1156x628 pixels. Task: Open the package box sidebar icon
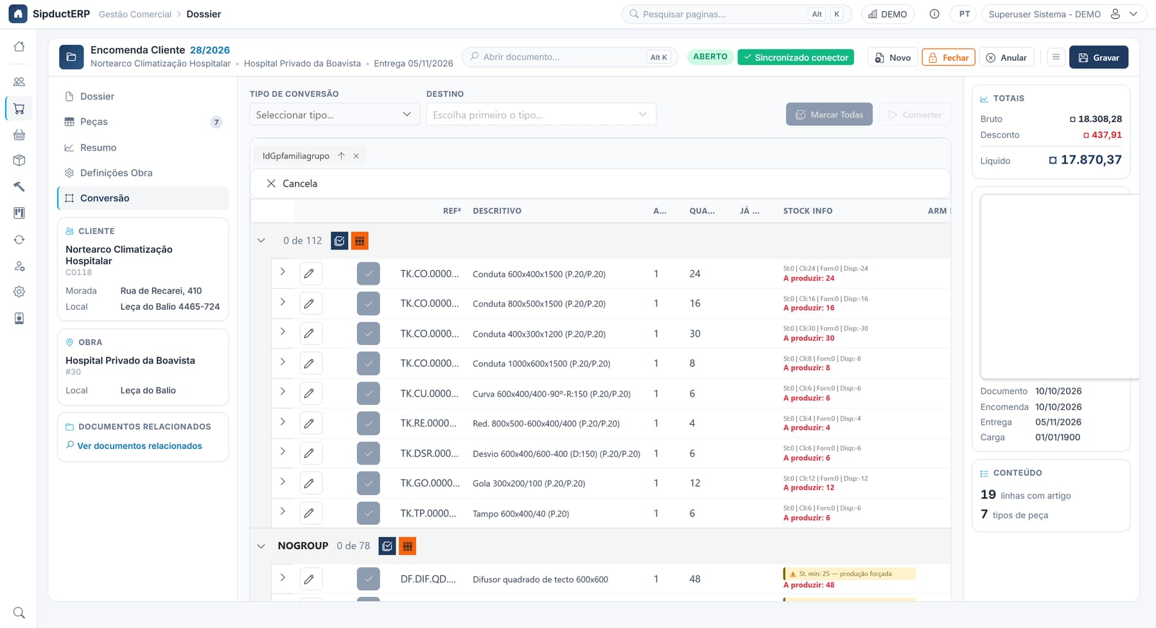click(x=19, y=160)
